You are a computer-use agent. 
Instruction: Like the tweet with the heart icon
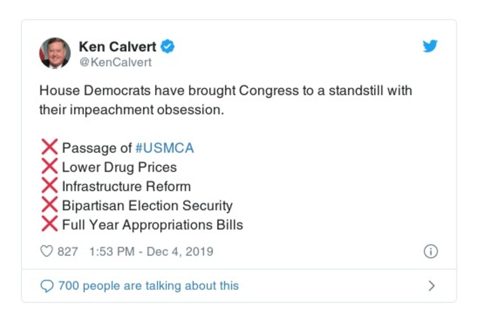[x=46, y=251]
